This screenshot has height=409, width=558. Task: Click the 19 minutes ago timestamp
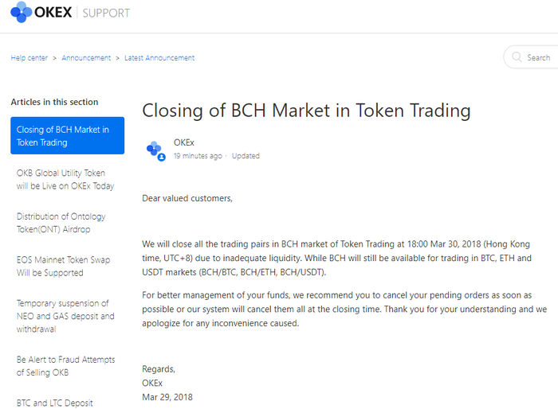click(198, 156)
